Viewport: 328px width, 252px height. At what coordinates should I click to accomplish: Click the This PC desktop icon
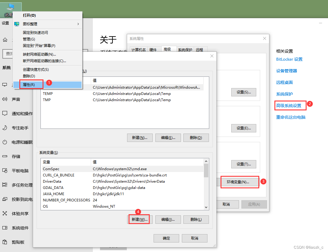pos(10,10)
